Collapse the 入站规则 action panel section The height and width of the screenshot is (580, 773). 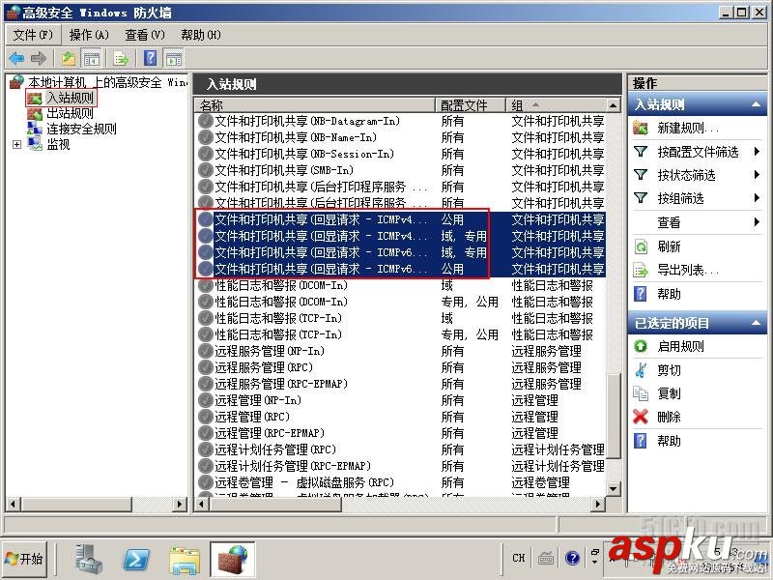tap(757, 103)
